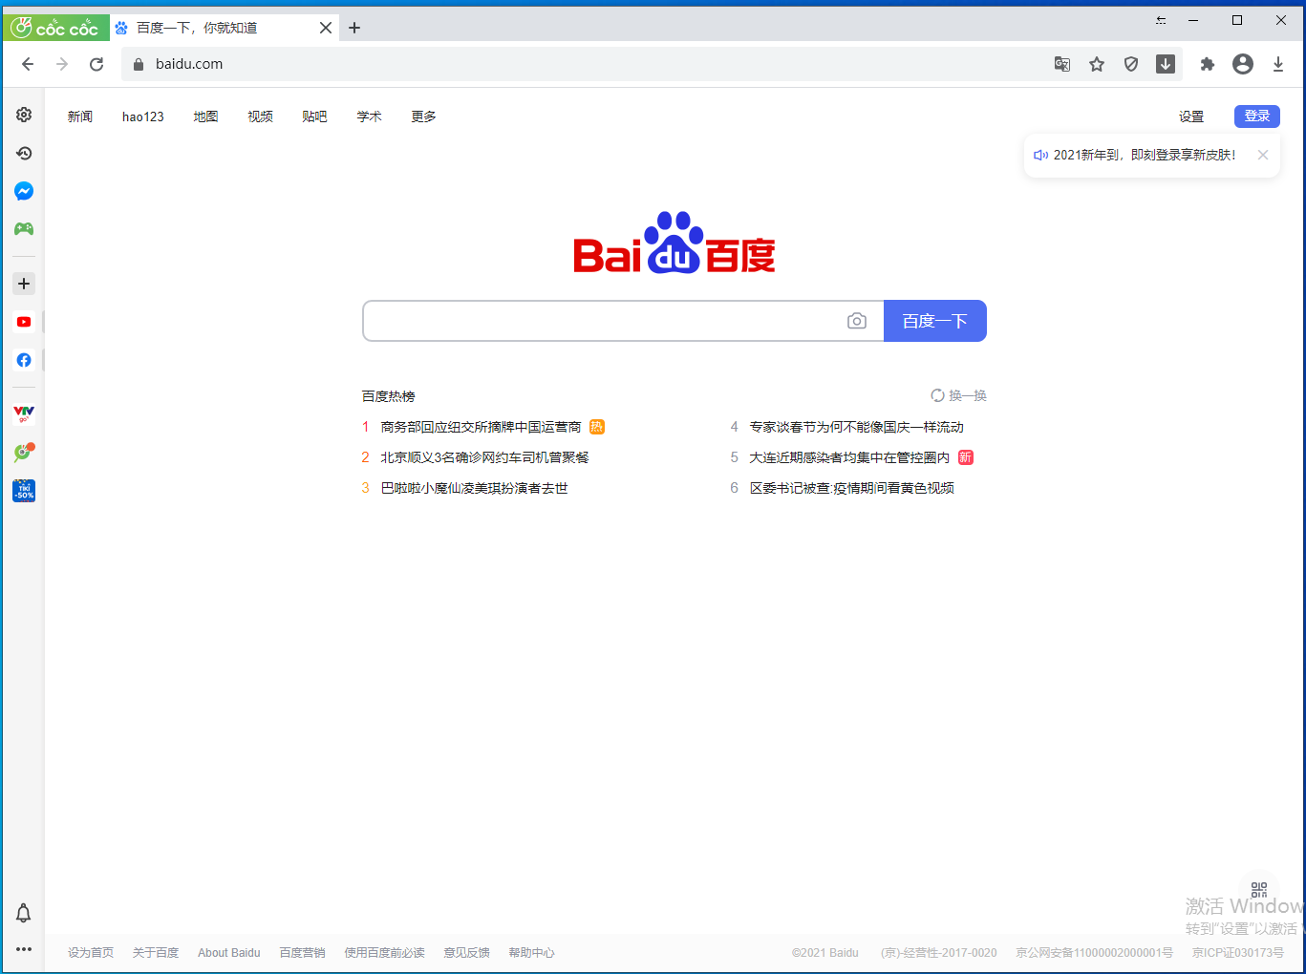Screen dimensions: 1306x974
Task: Click 关于百度 footer link
Action: point(156,953)
